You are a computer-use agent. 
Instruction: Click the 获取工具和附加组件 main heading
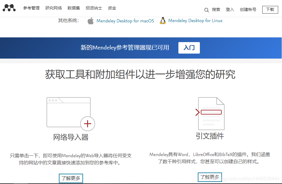pyautogui.click(x=140, y=74)
